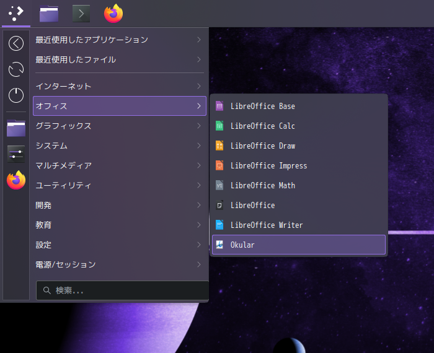Launch LibreOffice Math from the submenu

299,185
